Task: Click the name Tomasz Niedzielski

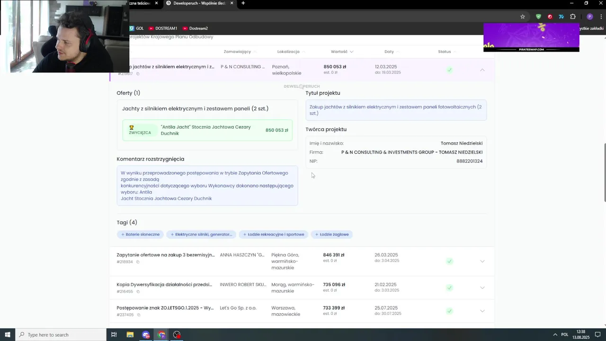Action: coord(462,144)
